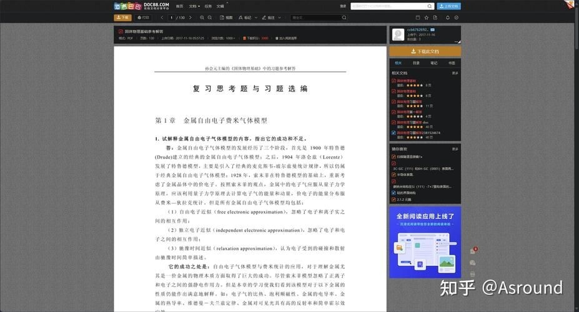Open the 视图 view mode button
The image size is (579, 312).
pos(226,17)
